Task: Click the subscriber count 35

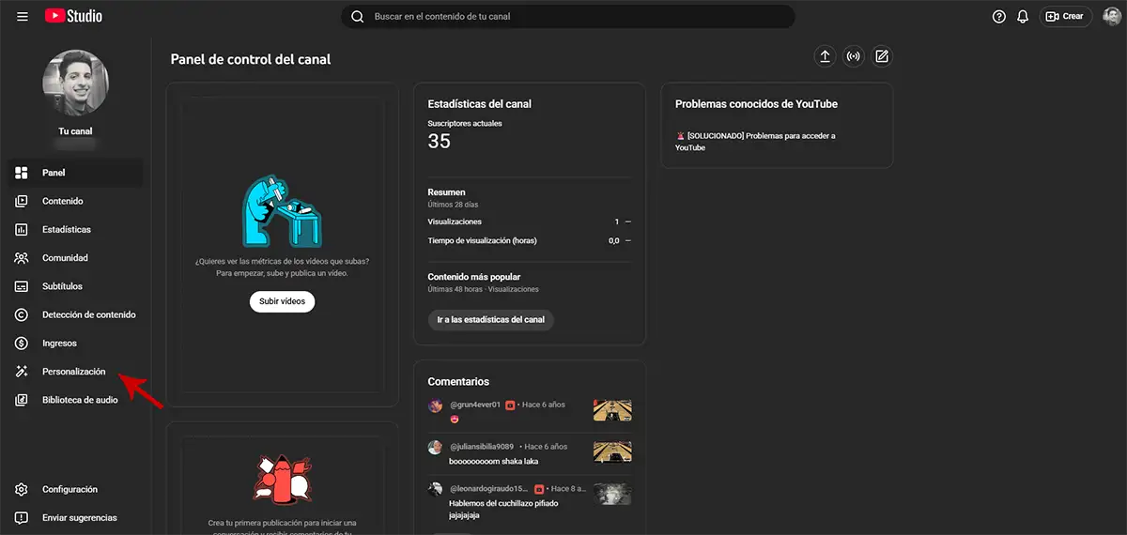Action: [439, 142]
